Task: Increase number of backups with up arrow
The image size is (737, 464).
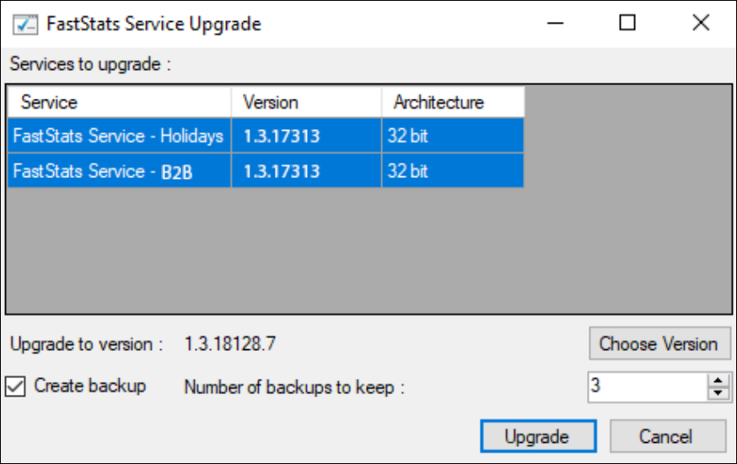Action: point(718,380)
